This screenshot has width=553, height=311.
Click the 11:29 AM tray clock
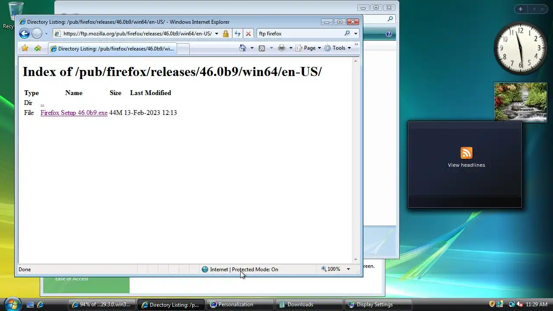[x=537, y=305]
